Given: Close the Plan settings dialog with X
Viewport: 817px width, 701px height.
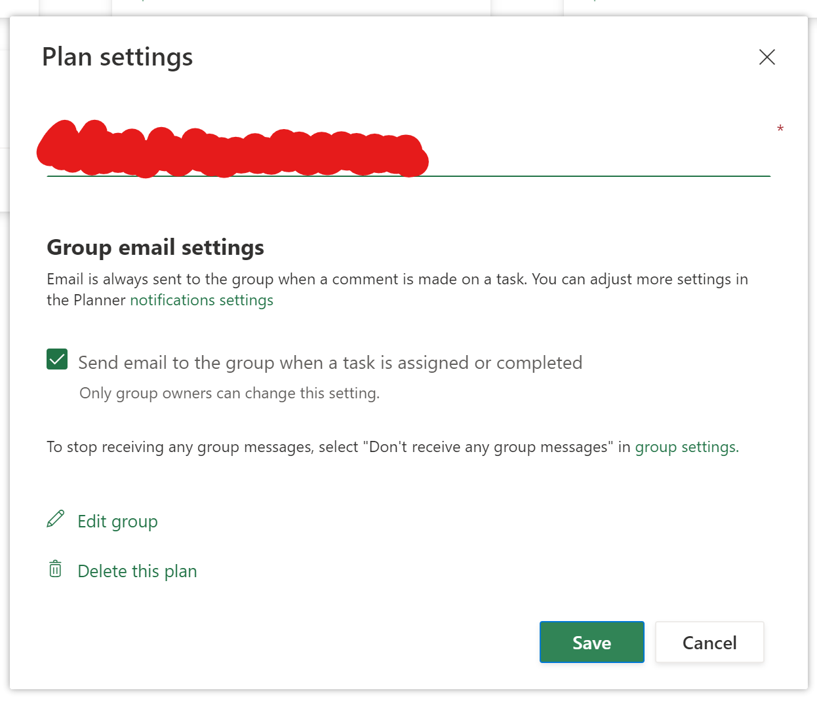Looking at the screenshot, I should [x=767, y=57].
